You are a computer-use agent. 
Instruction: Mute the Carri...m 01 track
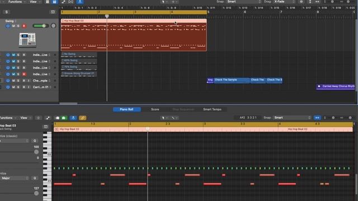tap(13, 87)
